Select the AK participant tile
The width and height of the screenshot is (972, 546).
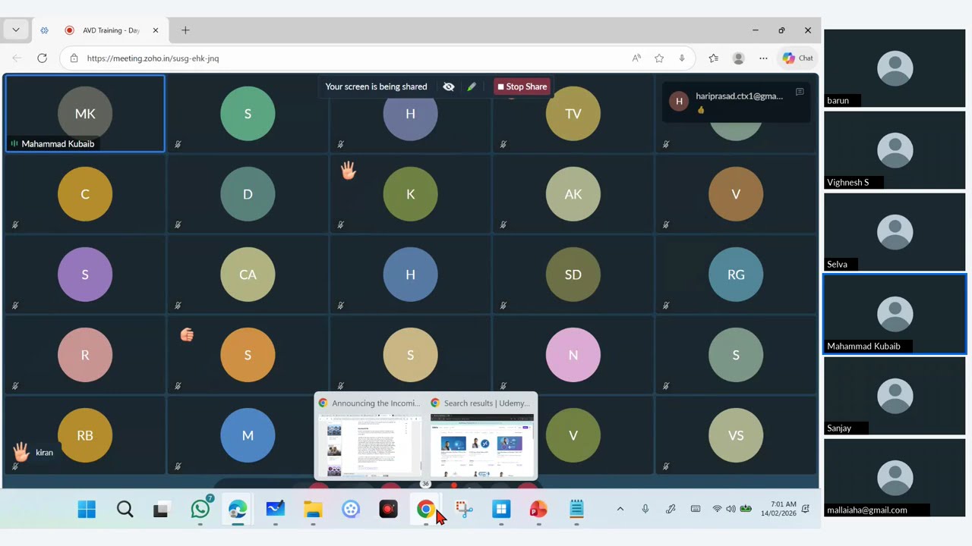(x=573, y=194)
